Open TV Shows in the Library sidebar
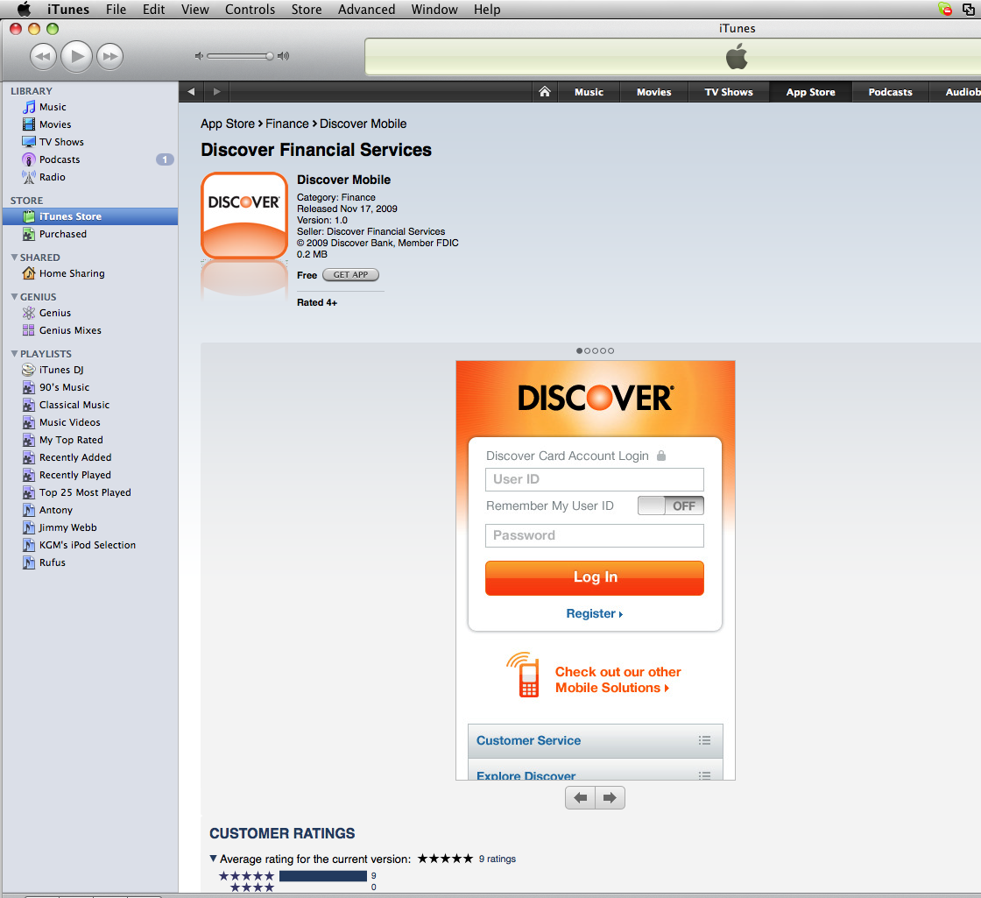The height and width of the screenshot is (898, 981). (x=61, y=142)
